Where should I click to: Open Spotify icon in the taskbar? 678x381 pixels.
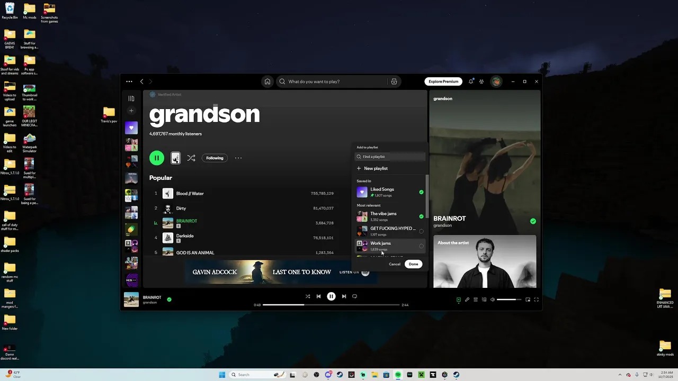[398, 375]
